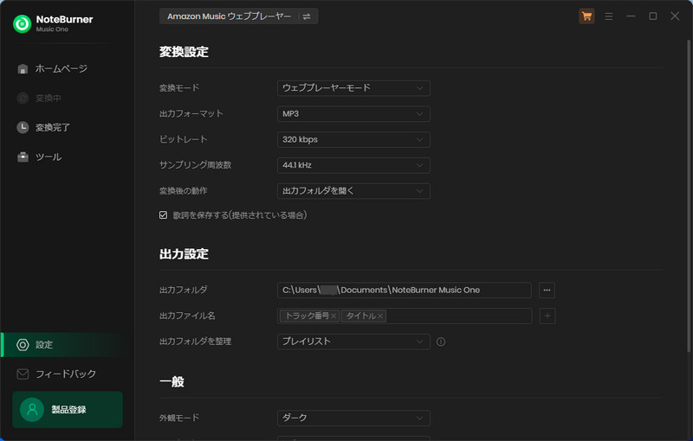Click the フィードバック envelope icon
Viewport: 693px width, 441px height.
(x=23, y=374)
